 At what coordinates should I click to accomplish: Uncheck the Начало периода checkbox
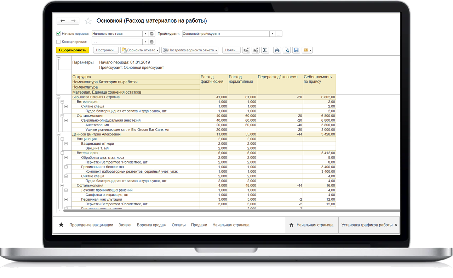pos(59,34)
